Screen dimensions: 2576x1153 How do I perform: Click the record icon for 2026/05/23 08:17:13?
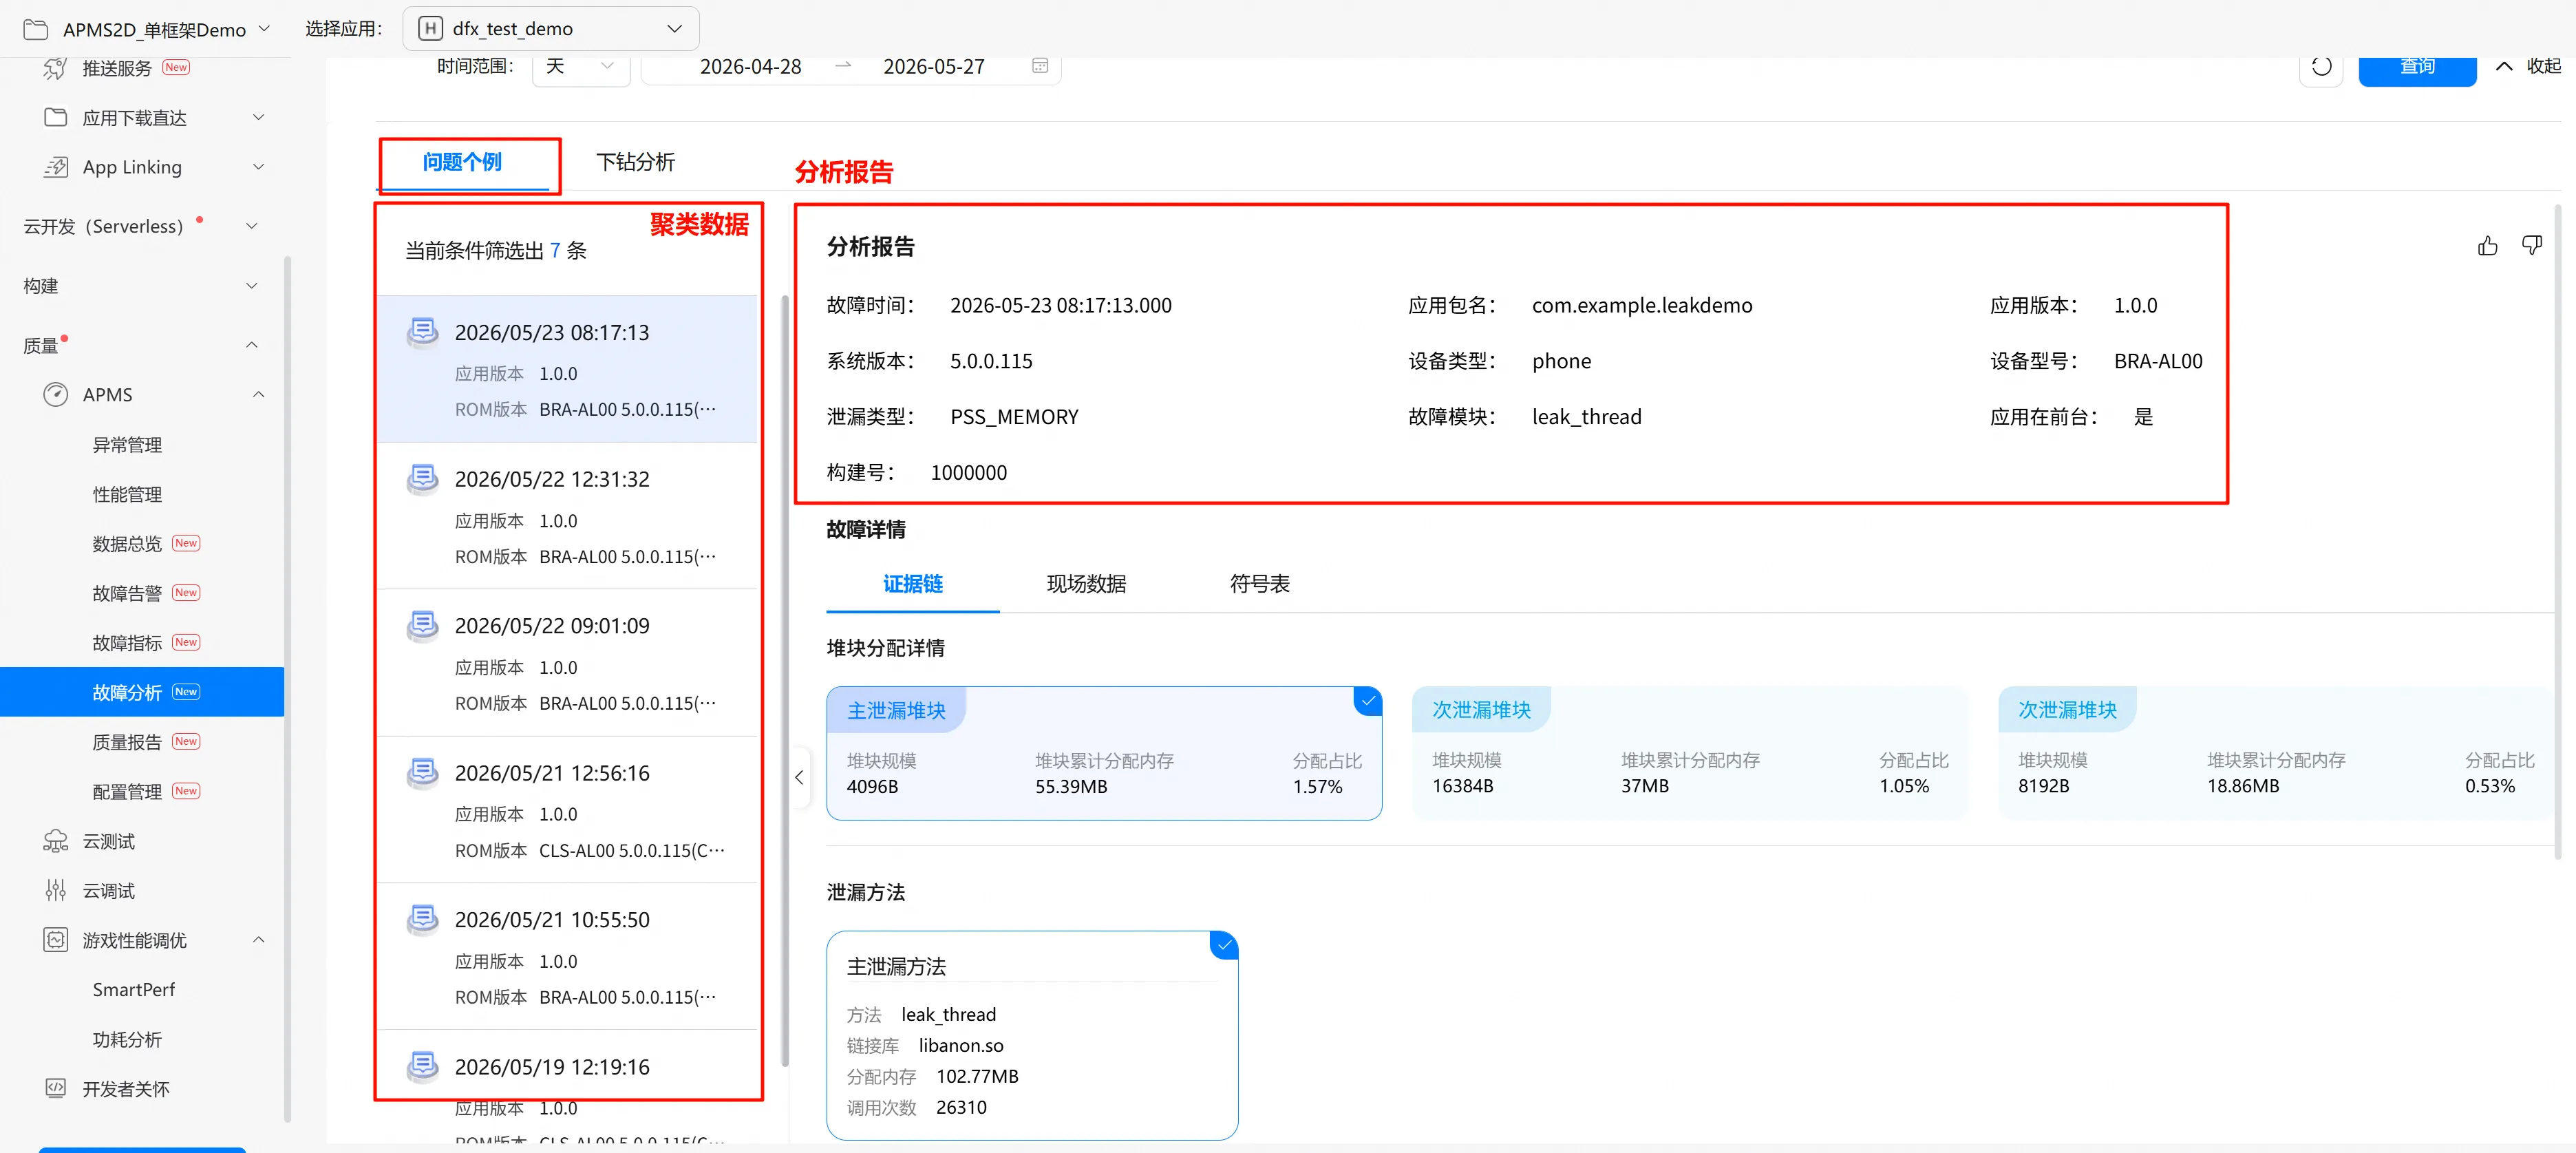coord(423,332)
